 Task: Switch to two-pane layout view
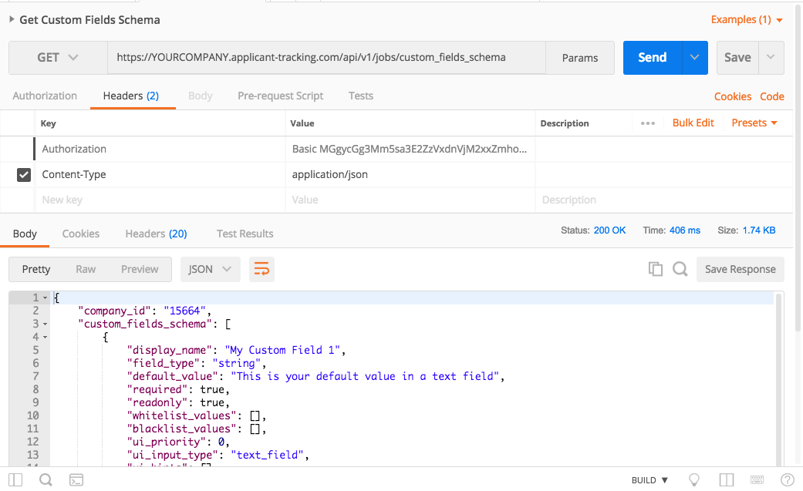(726, 479)
